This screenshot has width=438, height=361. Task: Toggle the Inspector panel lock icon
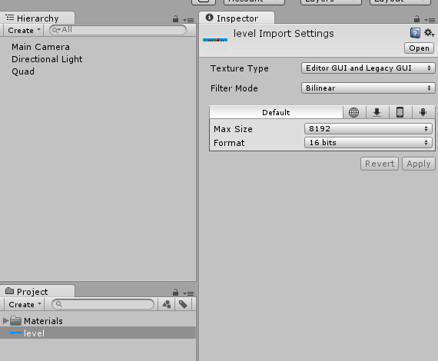click(x=416, y=19)
